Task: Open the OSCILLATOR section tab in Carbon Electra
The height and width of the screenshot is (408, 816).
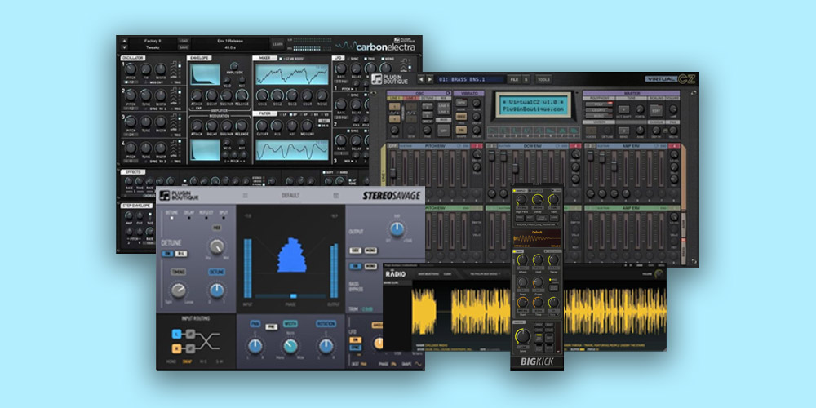Action: click(x=133, y=58)
